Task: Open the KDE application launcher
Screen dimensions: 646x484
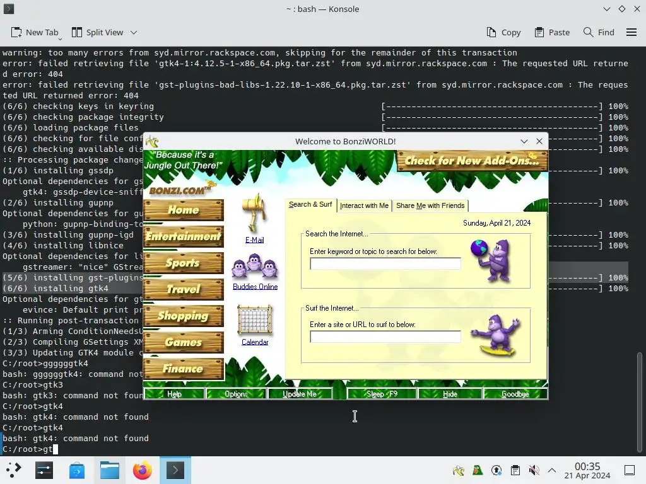Action: 13,470
